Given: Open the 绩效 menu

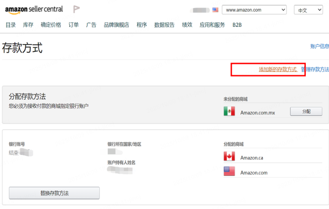Looking at the screenshot, I should [x=187, y=25].
